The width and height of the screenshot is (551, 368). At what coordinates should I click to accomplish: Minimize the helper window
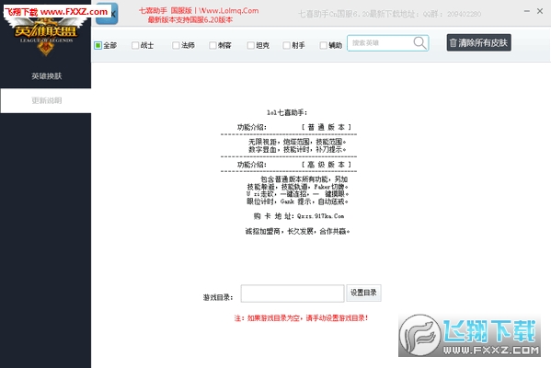[527, 11]
